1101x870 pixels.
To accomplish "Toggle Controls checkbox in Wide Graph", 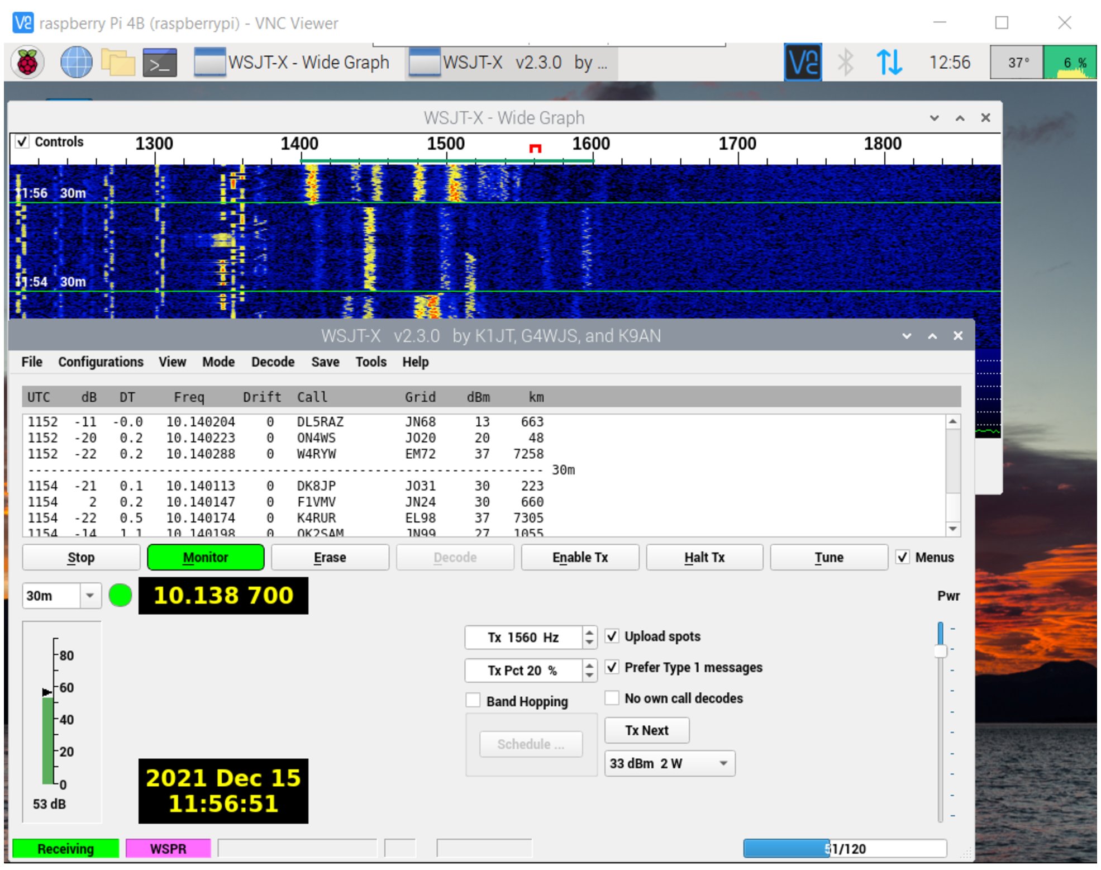I will tap(22, 142).
